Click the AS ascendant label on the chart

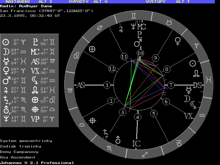pos(81,85)
